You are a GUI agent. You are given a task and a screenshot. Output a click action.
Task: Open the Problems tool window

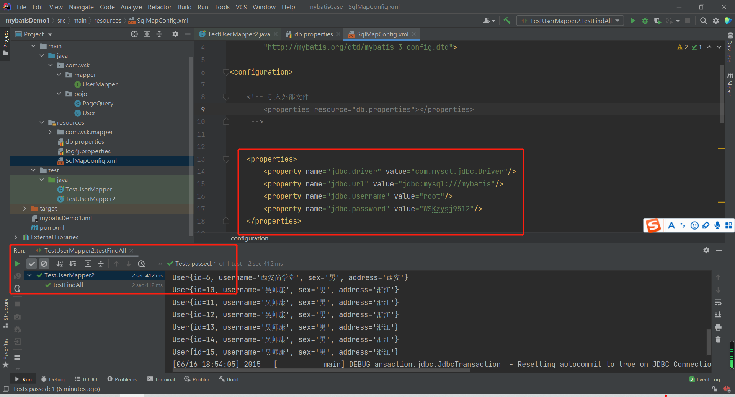(x=122, y=379)
